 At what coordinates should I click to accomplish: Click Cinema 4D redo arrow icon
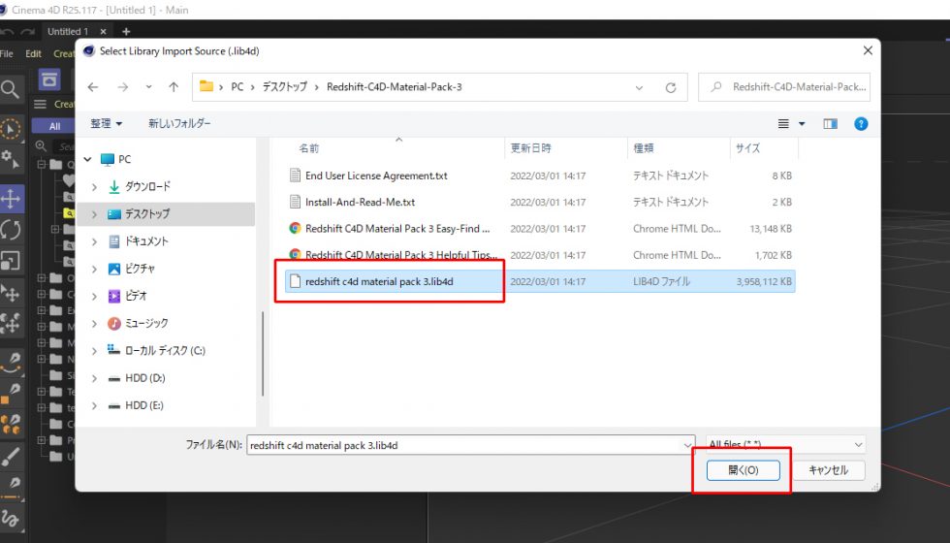[28, 31]
